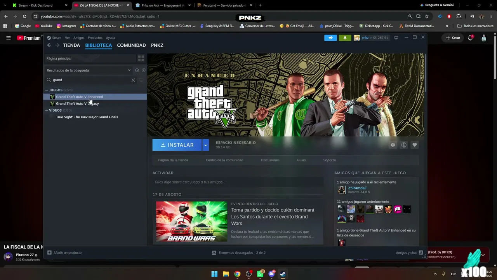
Task: Show hidden bookmarks overflow chevron
Action: pos(447,26)
